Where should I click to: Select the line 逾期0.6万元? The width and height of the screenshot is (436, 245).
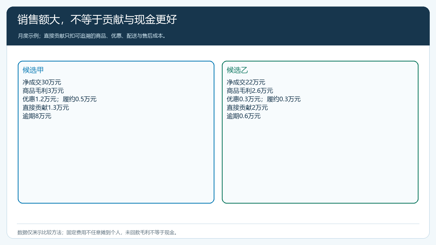coord(244,116)
